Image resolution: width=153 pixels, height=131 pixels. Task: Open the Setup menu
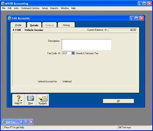tap(45, 8)
